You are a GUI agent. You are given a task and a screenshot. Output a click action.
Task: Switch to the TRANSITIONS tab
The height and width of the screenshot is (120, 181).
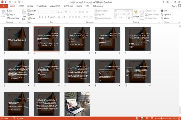pos(42,6)
